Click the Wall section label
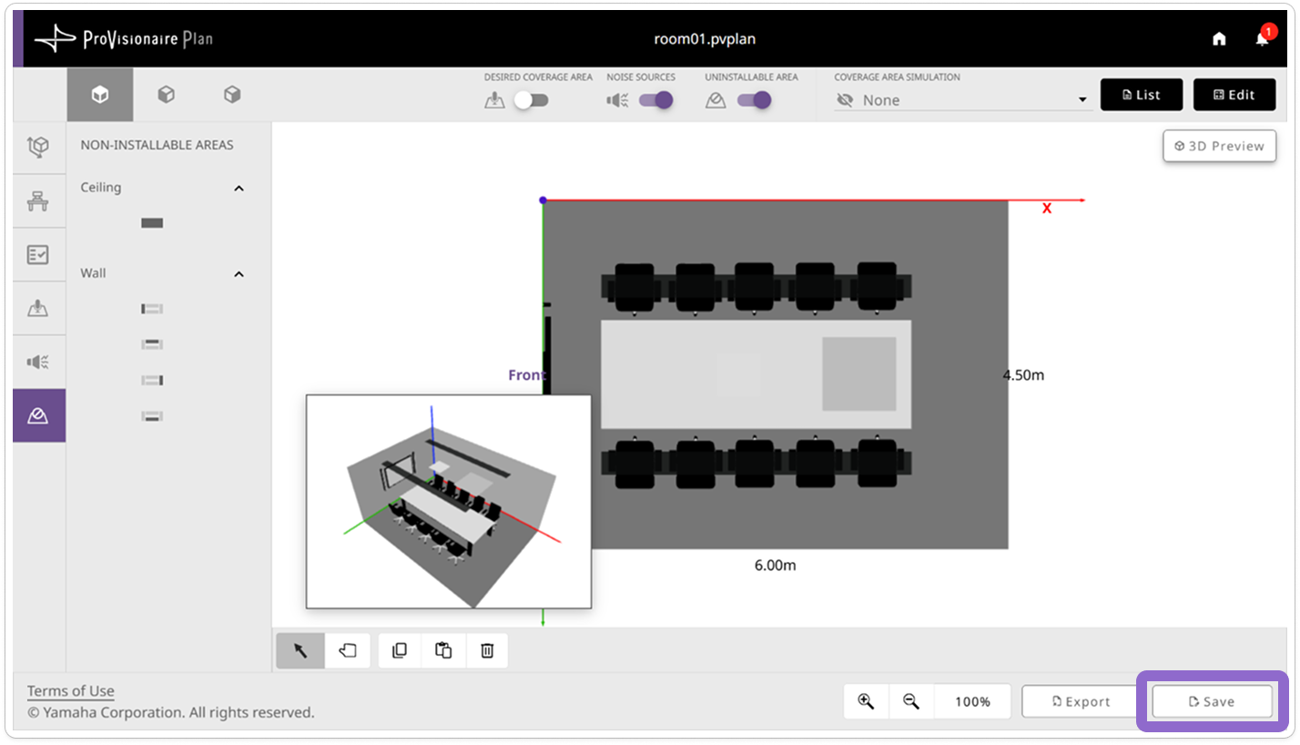This screenshot has height=745, width=1300. pos(93,273)
